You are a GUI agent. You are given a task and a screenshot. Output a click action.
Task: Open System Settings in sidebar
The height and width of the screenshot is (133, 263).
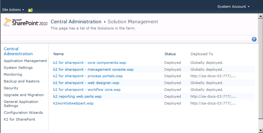coord(18,68)
